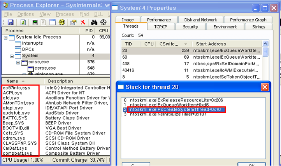Viewport: 281px width, 166px height.
Task: Click the System process icon in tree
Action: tap(18, 56)
